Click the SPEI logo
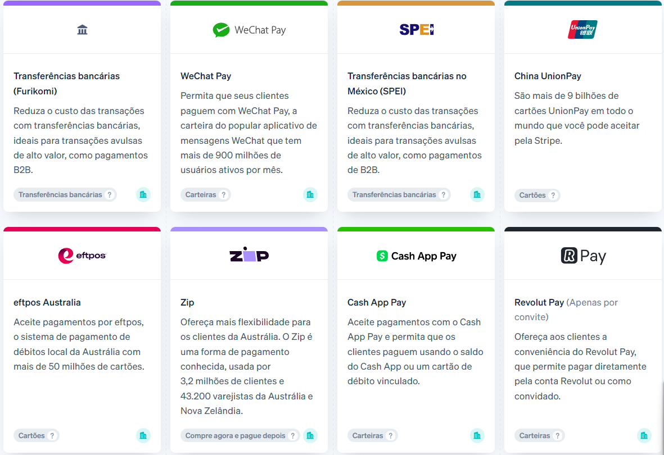The width and height of the screenshot is (664, 455). point(416,29)
